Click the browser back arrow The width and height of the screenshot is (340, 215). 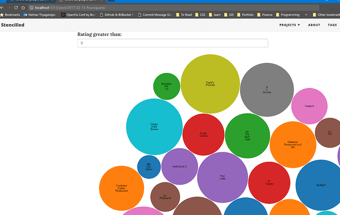click(2, 7)
